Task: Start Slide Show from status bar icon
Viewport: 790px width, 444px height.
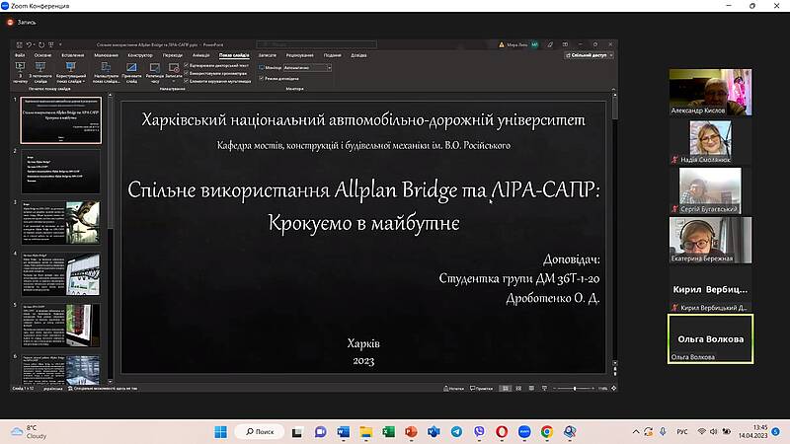Action: 545,389
